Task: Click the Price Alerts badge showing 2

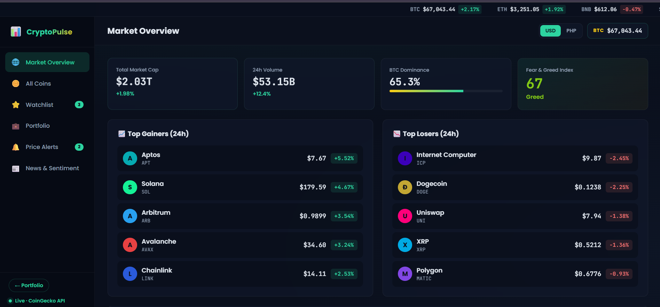Action: tap(79, 147)
